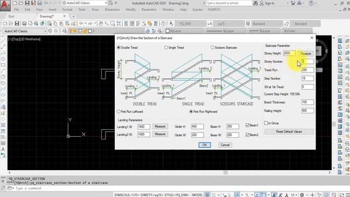Click Measure next to Landing2 W
The height and width of the screenshot is (197, 350).
(160, 134)
